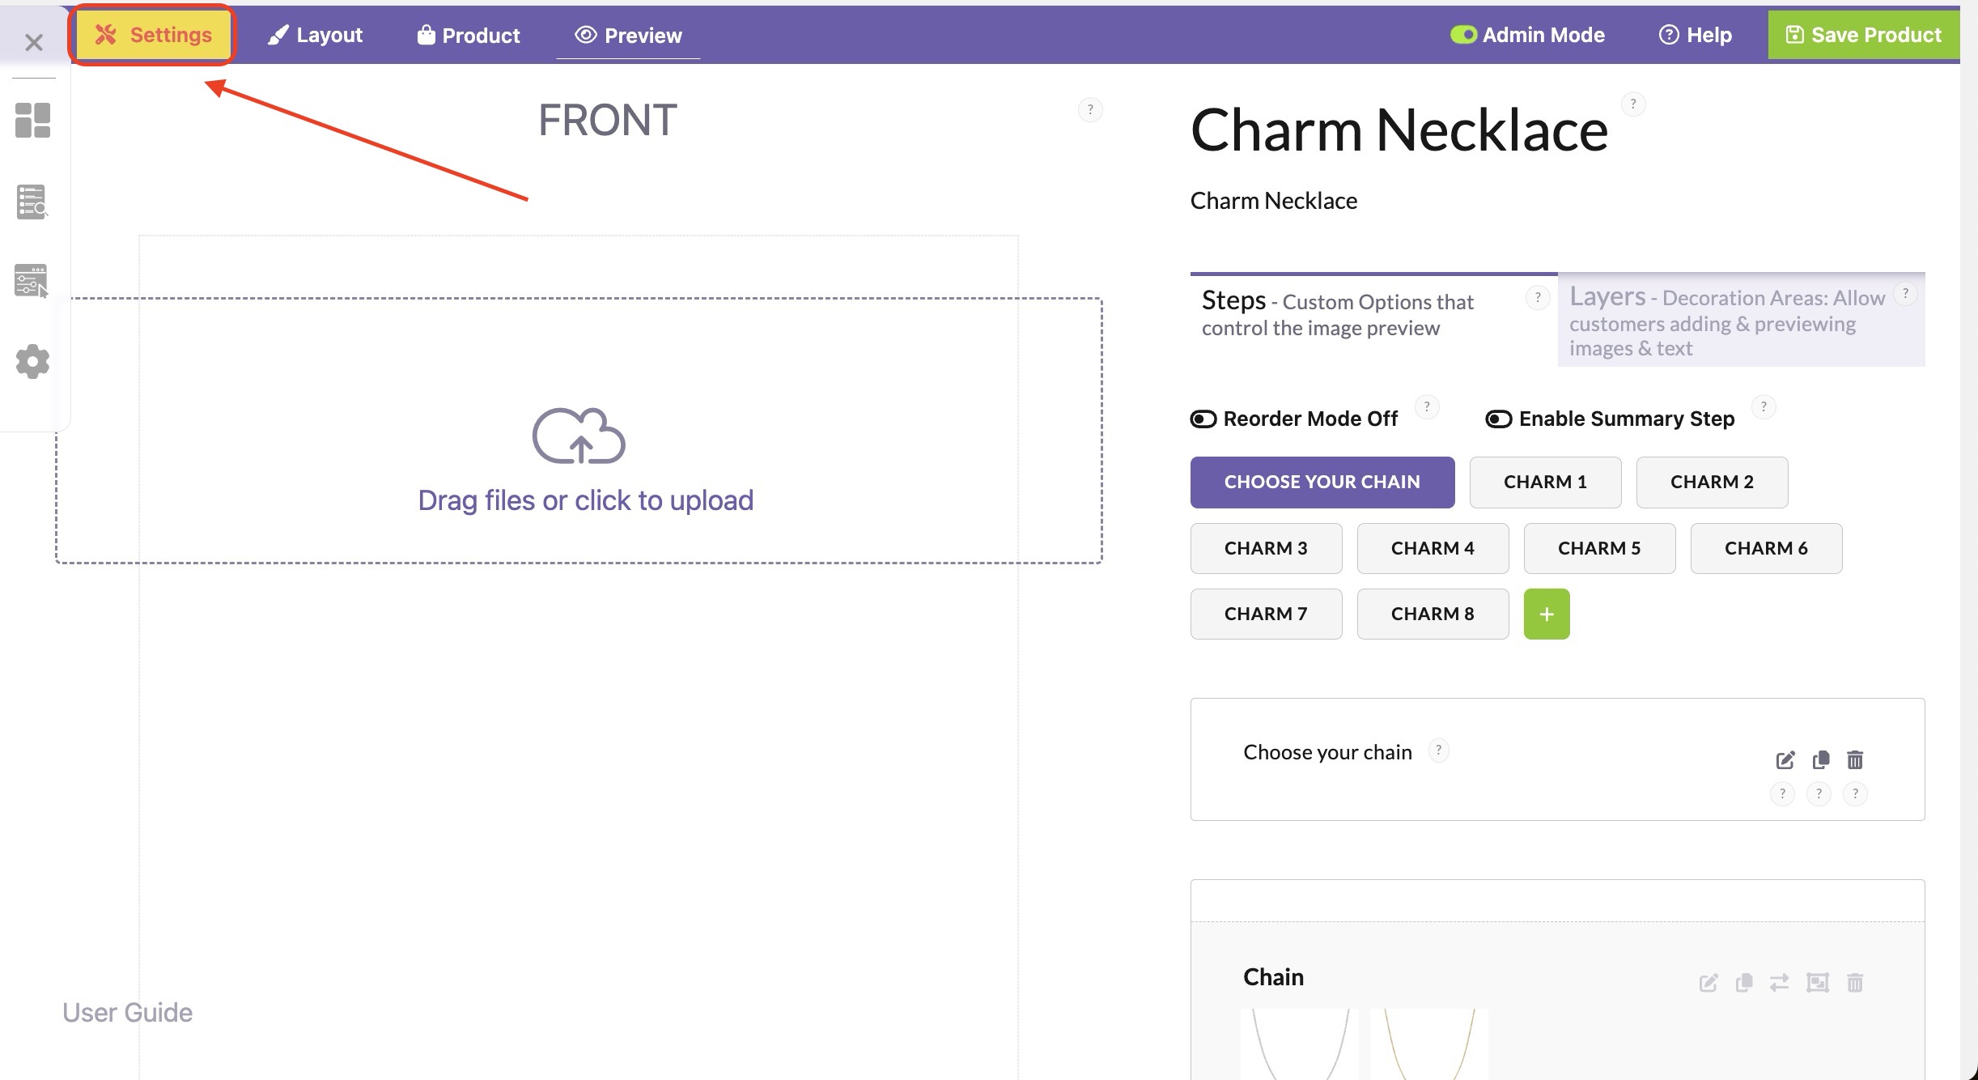The height and width of the screenshot is (1080, 1978).
Task: Open the Settings tab
Action: point(153,35)
